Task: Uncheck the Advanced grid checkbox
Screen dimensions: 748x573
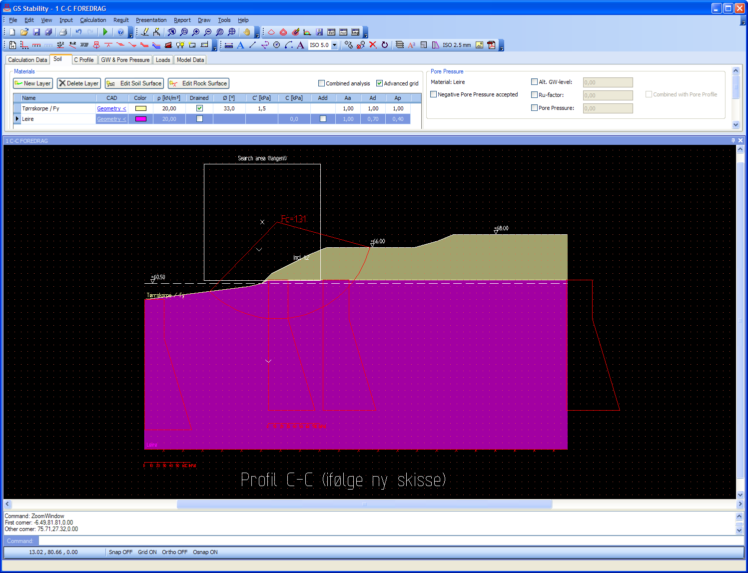Action: point(379,83)
